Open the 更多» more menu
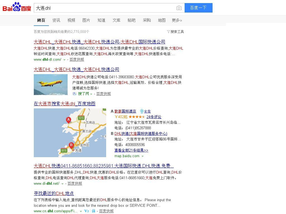Image resolution: width=286 pixels, height=214 pixels. pos(177,20)
